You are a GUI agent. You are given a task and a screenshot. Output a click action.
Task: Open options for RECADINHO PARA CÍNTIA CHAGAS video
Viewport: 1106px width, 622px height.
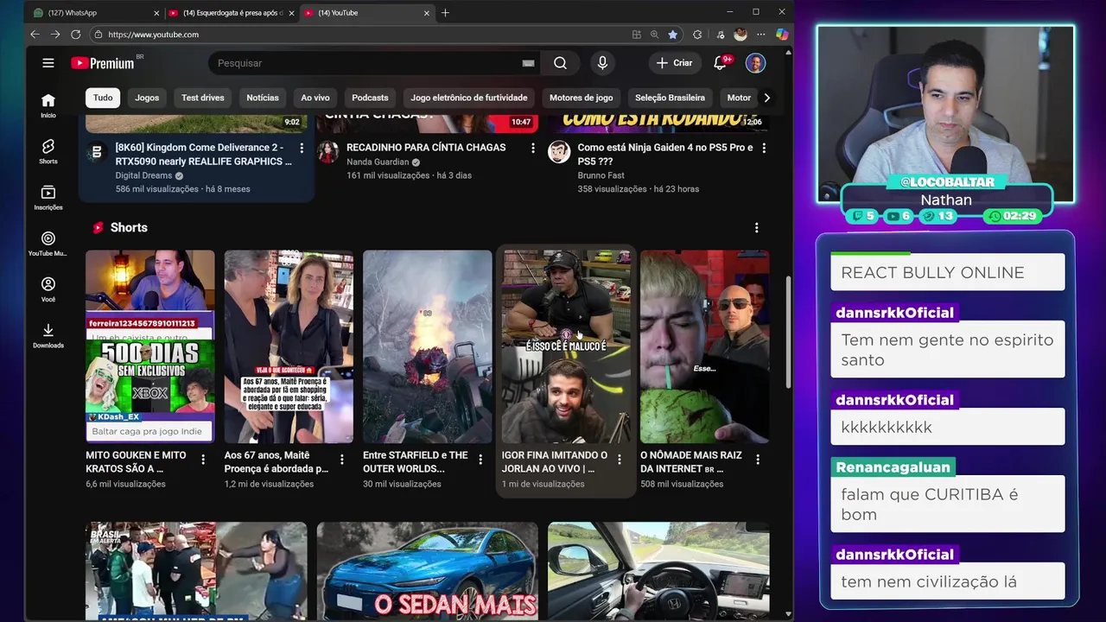tap(532, 148)
